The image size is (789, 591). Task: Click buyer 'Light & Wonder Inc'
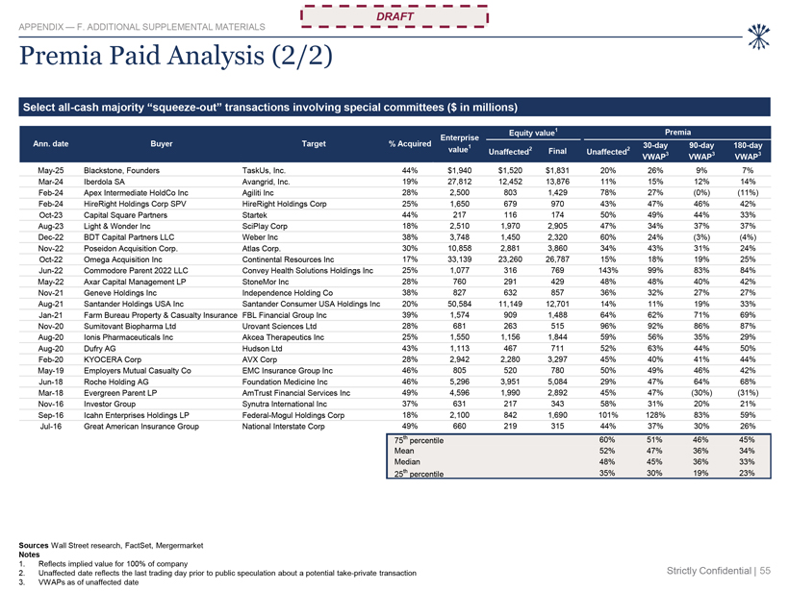coord(116,226)
